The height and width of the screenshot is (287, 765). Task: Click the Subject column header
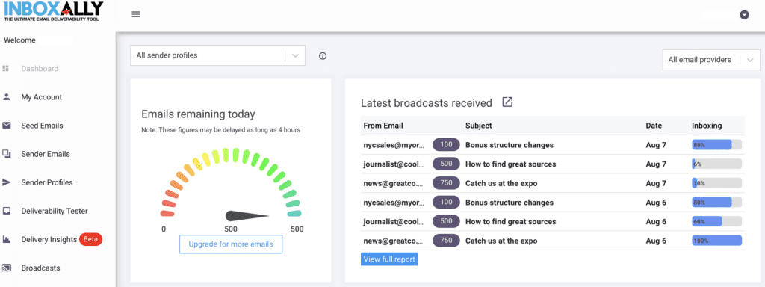pos(479,126)
